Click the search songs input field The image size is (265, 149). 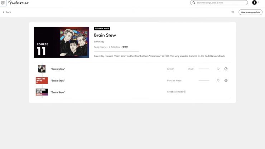pos(222,3)
